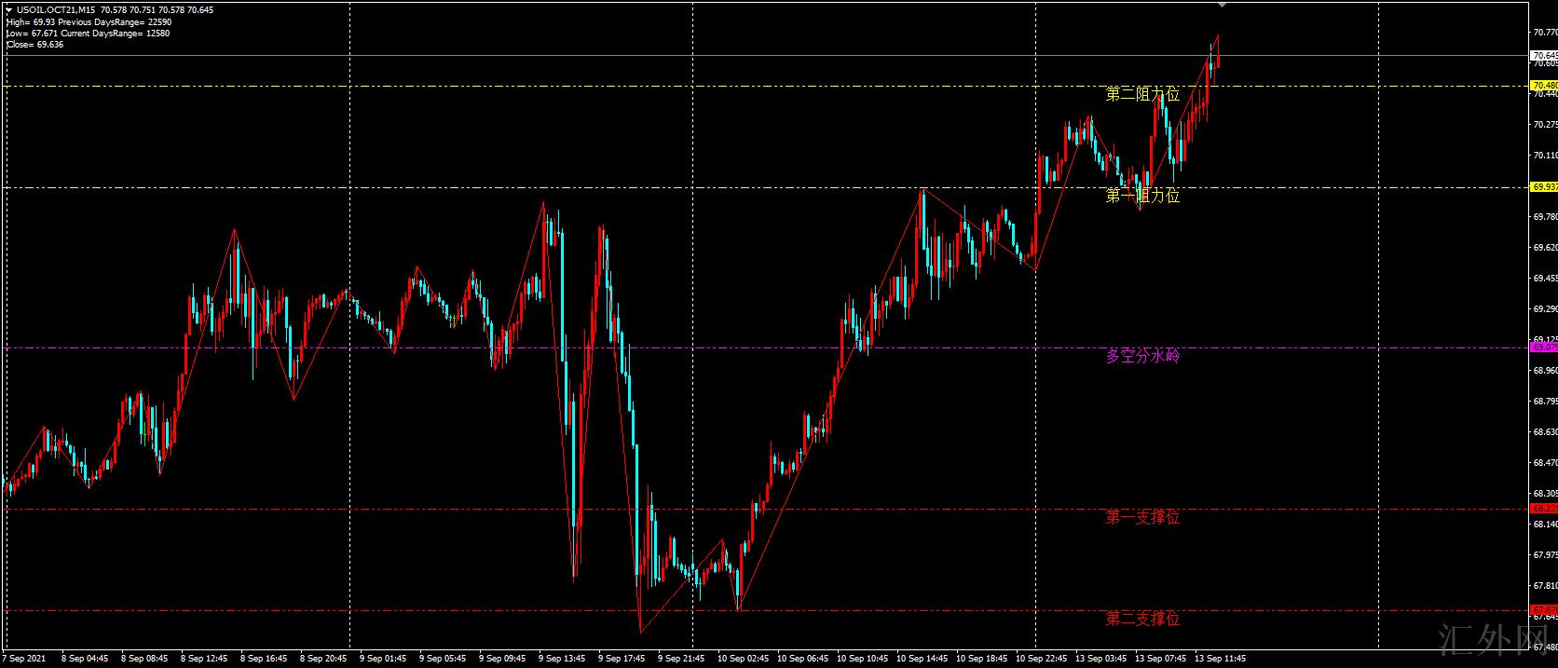The width and height of the screenshot is (1558, 668).
Task: Click the 13 Sep 11:45 time label
Action: [1220, 659]
